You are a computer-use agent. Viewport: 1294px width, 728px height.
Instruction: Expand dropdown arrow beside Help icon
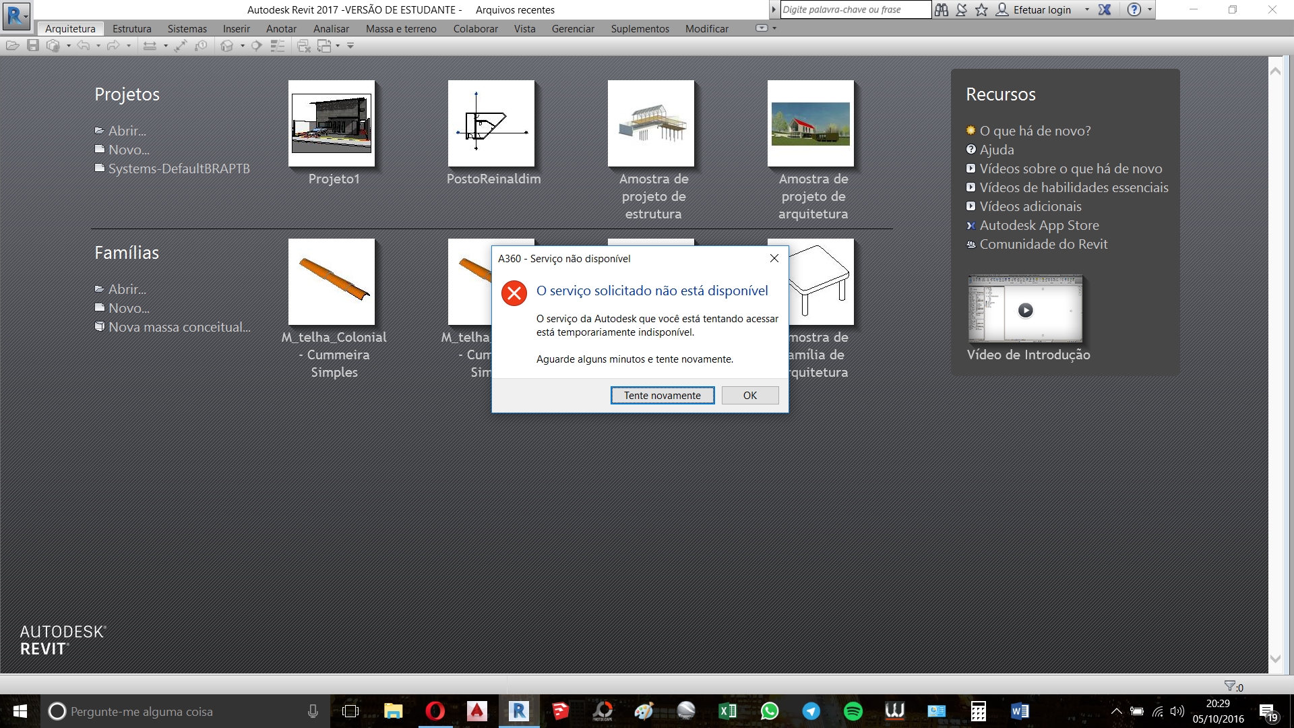[1150, 9]
